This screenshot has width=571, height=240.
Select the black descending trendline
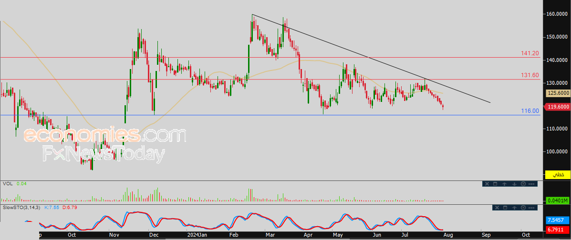click(372, 59)
